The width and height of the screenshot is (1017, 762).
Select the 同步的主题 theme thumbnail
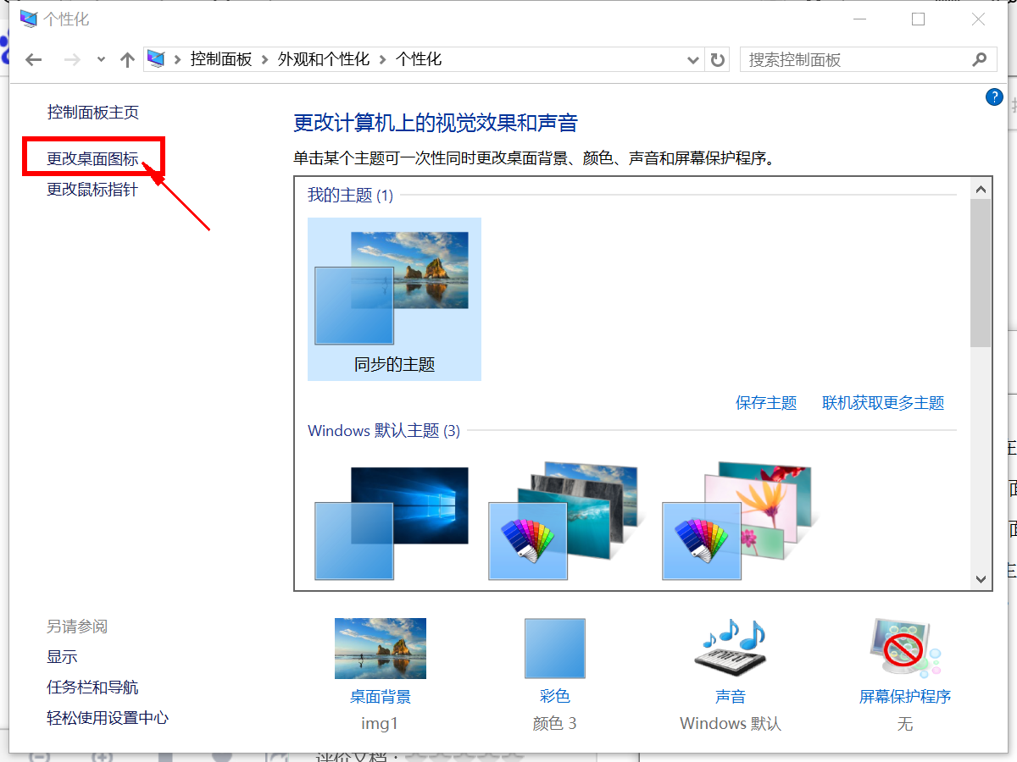(x=394, y=298)
